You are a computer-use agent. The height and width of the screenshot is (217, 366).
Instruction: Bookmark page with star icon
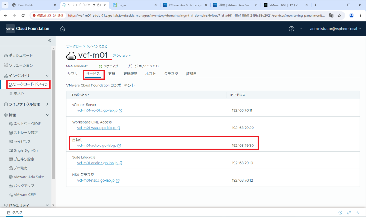[339, 16]
